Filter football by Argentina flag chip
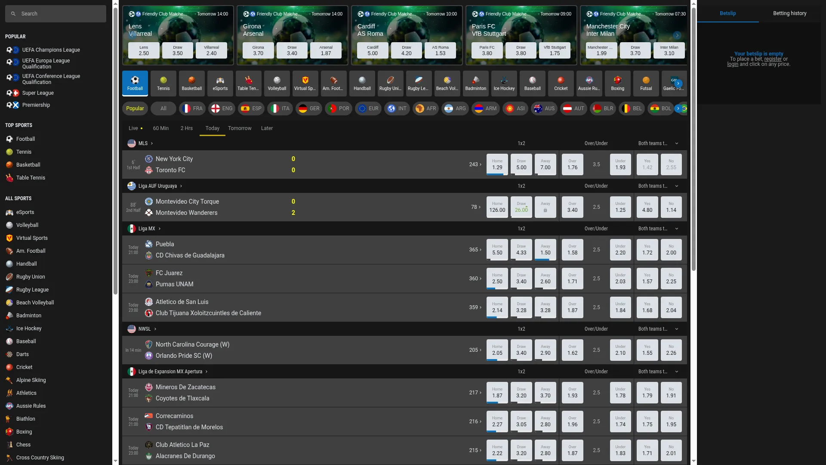826x465 pixels. coord(455,108)
